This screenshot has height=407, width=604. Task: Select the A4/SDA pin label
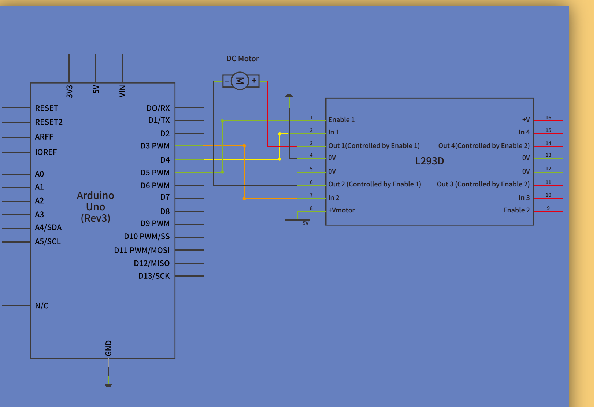point(48,227)
